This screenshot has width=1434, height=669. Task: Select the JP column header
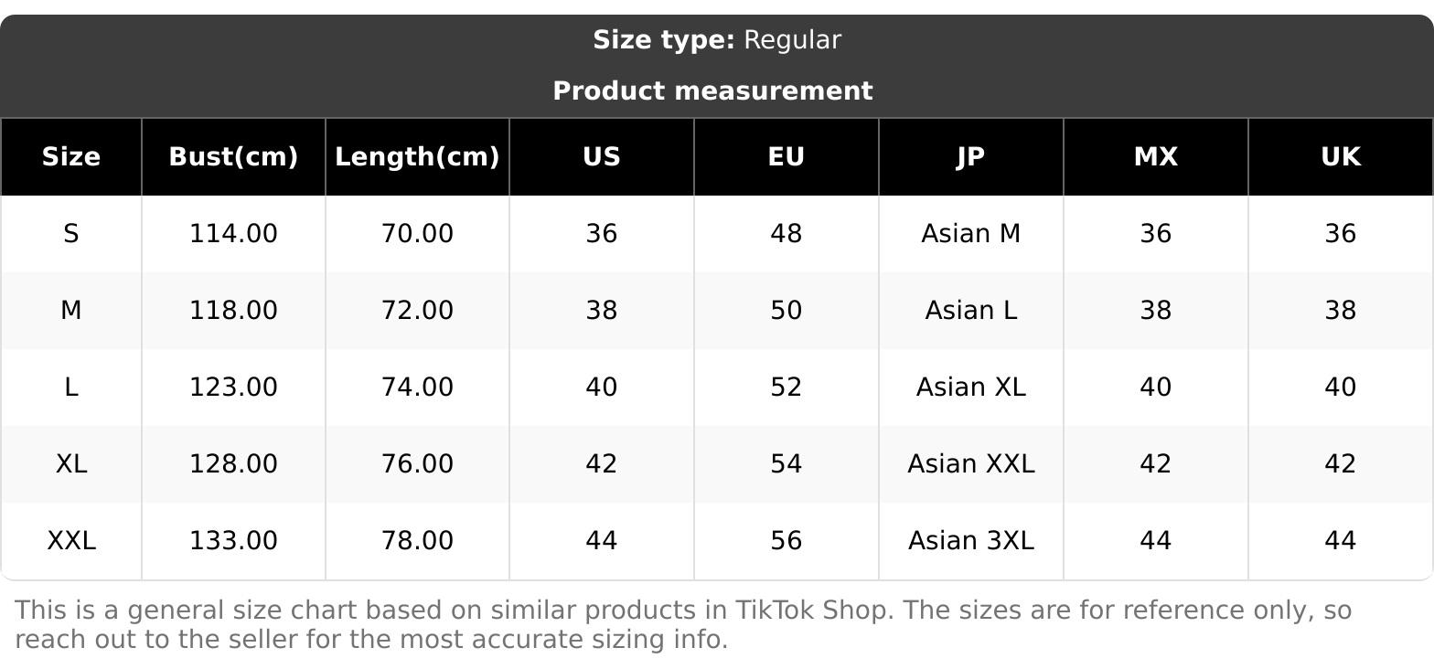point(970,157)
